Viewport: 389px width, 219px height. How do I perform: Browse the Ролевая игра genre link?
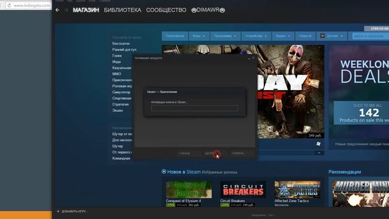122,86
